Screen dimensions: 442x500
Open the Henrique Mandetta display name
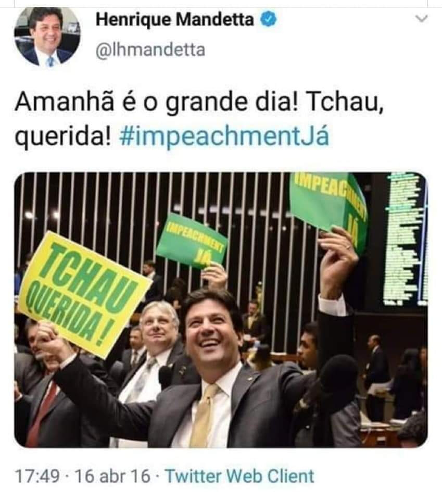[x=175, y=19]
